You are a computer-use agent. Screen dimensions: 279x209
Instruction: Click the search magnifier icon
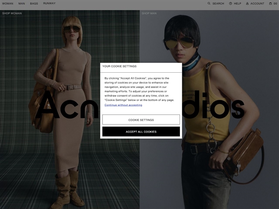[209, 3]
